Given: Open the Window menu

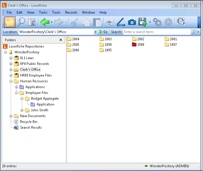Looking at the screenshot, I should (x=88, y=12).
